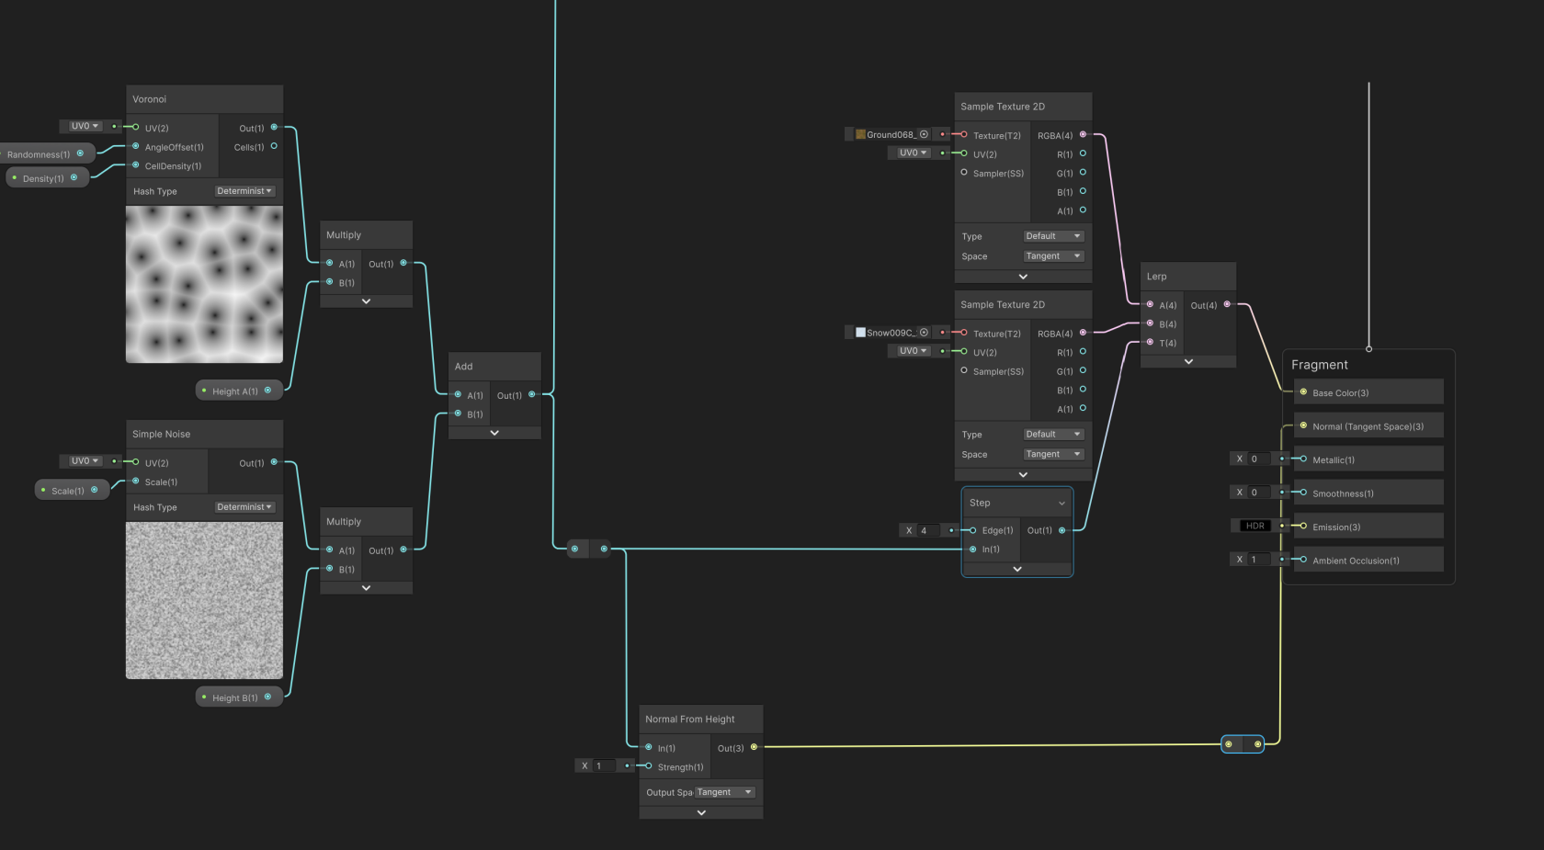Select the Height B(1) property node
1544x850 pixels.
pyautogui.click(x=239, y=697)
